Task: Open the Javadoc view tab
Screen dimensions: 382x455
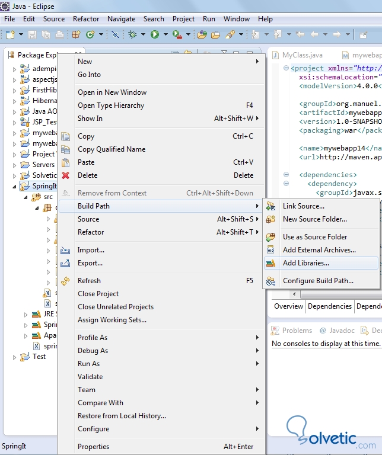Action: (337, 331)
